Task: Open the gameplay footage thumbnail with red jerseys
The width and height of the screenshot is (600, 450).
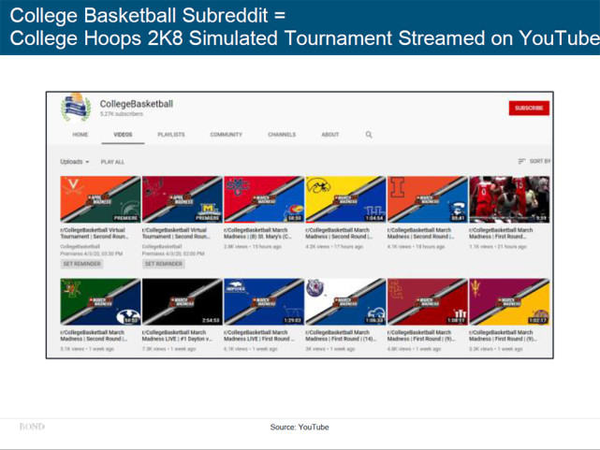Action: (x=509, y=199)
